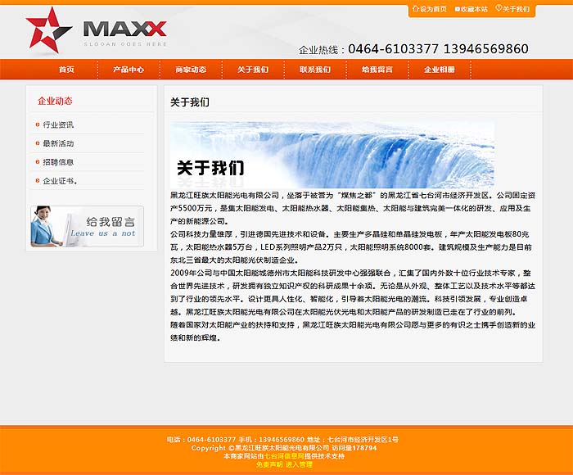The image size is (573, 475).
Task: Click the bullet icon next to 行业资讯
Action: (x=38, y=124)
